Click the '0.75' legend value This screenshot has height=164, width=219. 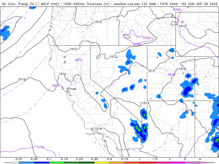coord(125,159)
